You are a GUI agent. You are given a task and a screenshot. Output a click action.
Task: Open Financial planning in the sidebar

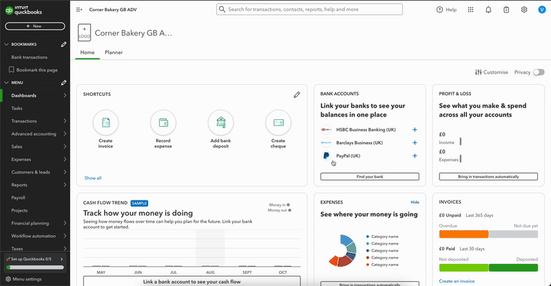pyautogui.click(x=30, y=223)
